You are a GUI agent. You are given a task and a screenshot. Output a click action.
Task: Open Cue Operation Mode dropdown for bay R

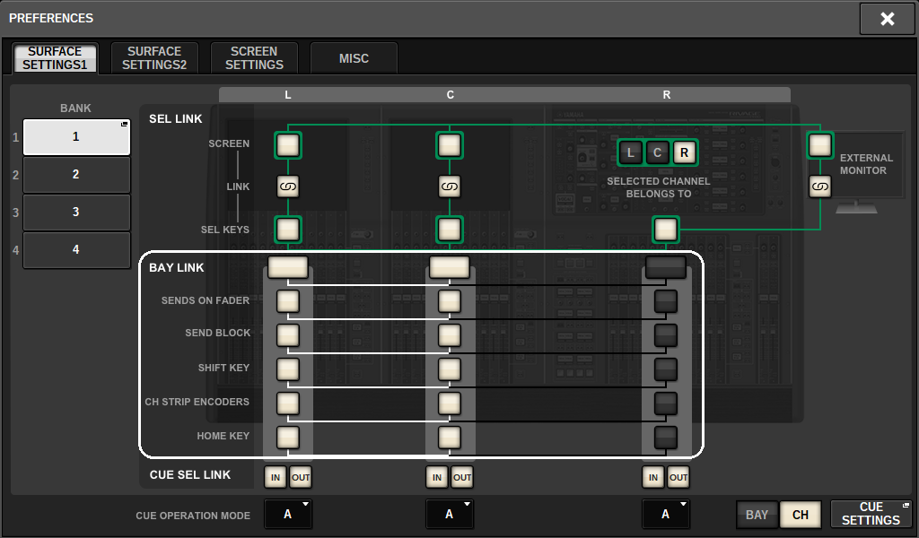665,514
